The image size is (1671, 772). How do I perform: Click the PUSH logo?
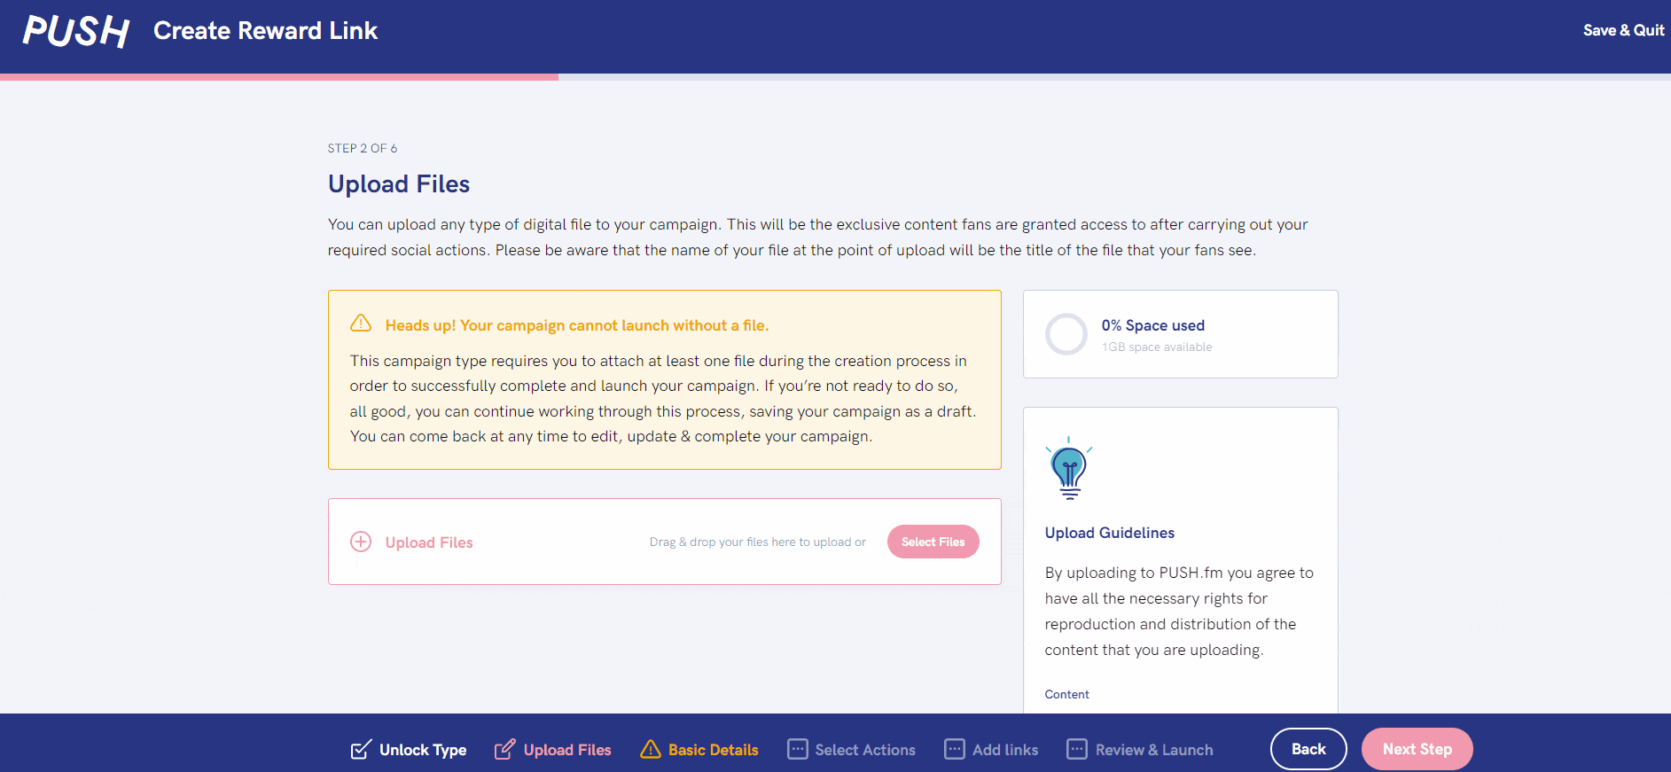[x=76, y=31]
